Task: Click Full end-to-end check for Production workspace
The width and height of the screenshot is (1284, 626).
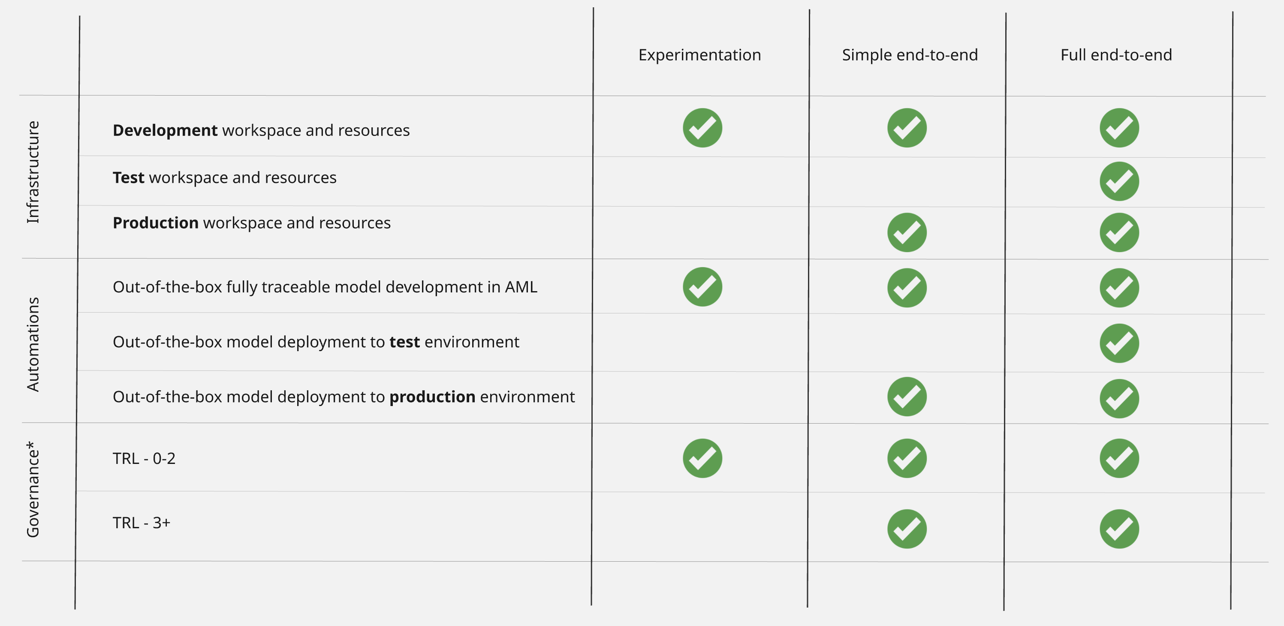Action: (x=1119, y=233)
